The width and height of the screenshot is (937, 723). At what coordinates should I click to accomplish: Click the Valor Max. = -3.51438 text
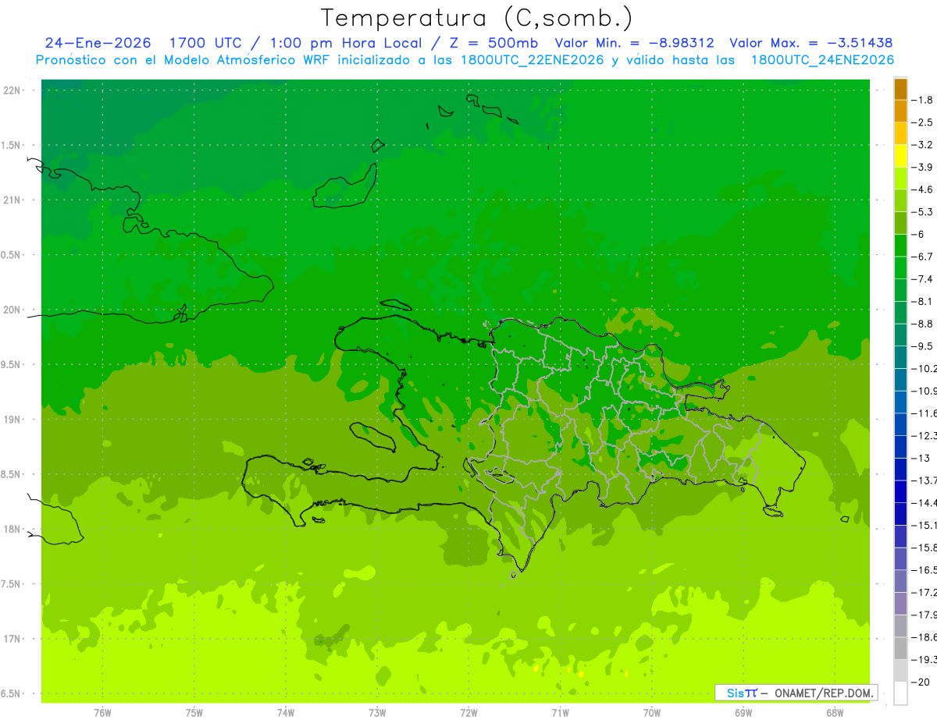coord(811,44)
